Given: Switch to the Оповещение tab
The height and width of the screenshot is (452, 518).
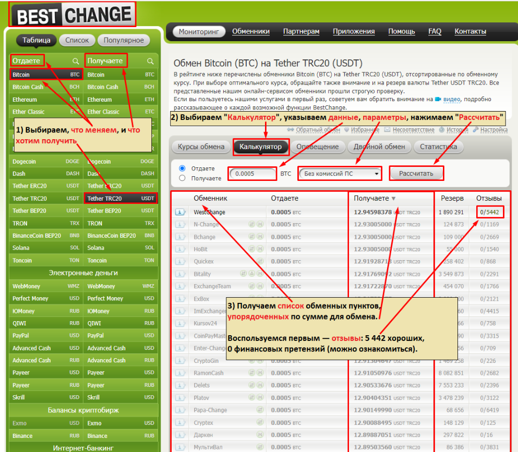Looking at the screenshot, I should [318, 146].
